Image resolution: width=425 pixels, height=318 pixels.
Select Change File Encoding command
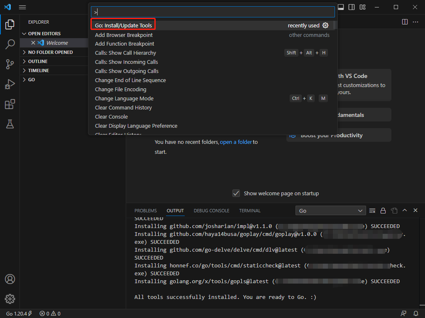click(212, 90)
